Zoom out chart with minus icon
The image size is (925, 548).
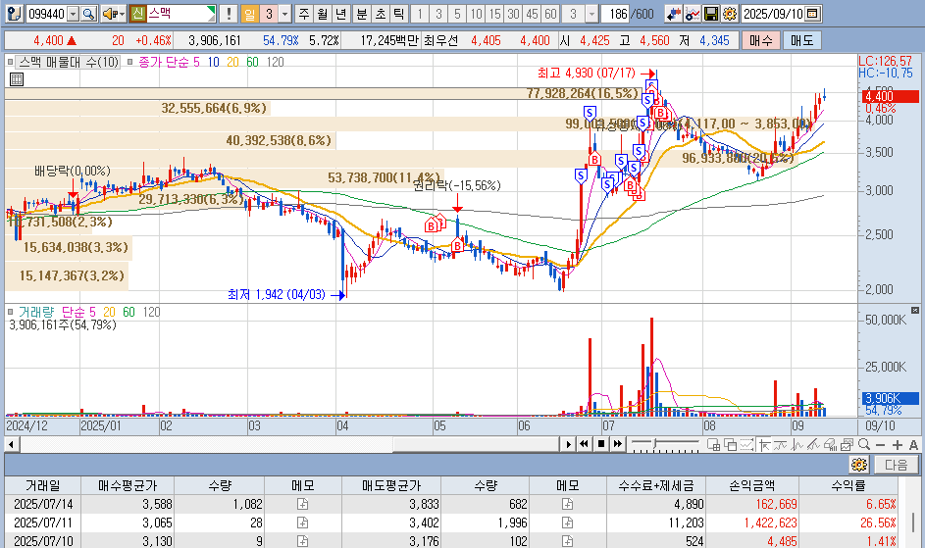coord(880,445)
